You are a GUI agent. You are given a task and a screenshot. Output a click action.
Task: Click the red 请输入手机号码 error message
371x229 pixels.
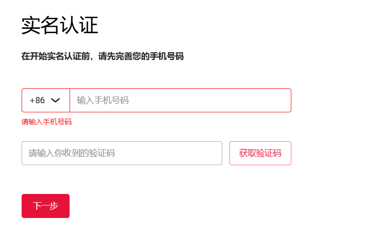pos(47,122)
